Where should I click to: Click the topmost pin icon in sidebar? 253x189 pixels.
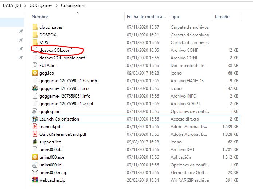(21, 31)
